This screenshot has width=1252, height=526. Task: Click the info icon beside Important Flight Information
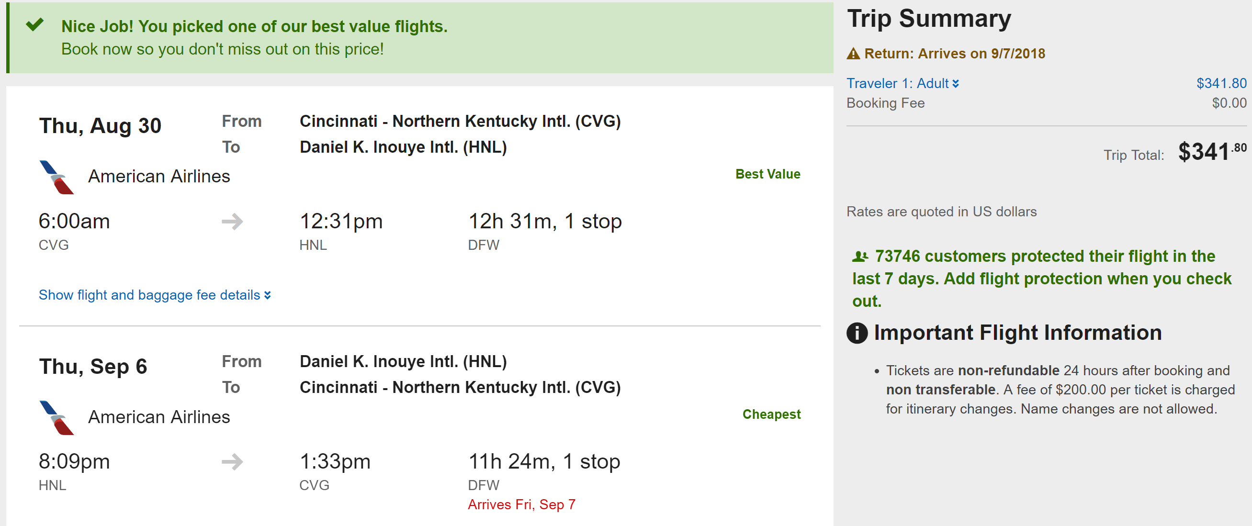857,333
